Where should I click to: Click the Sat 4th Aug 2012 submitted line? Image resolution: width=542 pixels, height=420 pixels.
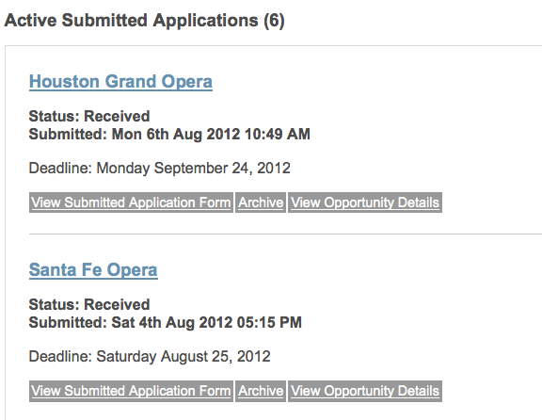tap(166, 322)
